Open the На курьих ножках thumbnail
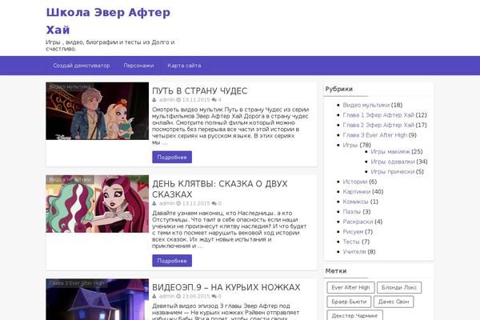 point(98,299)
